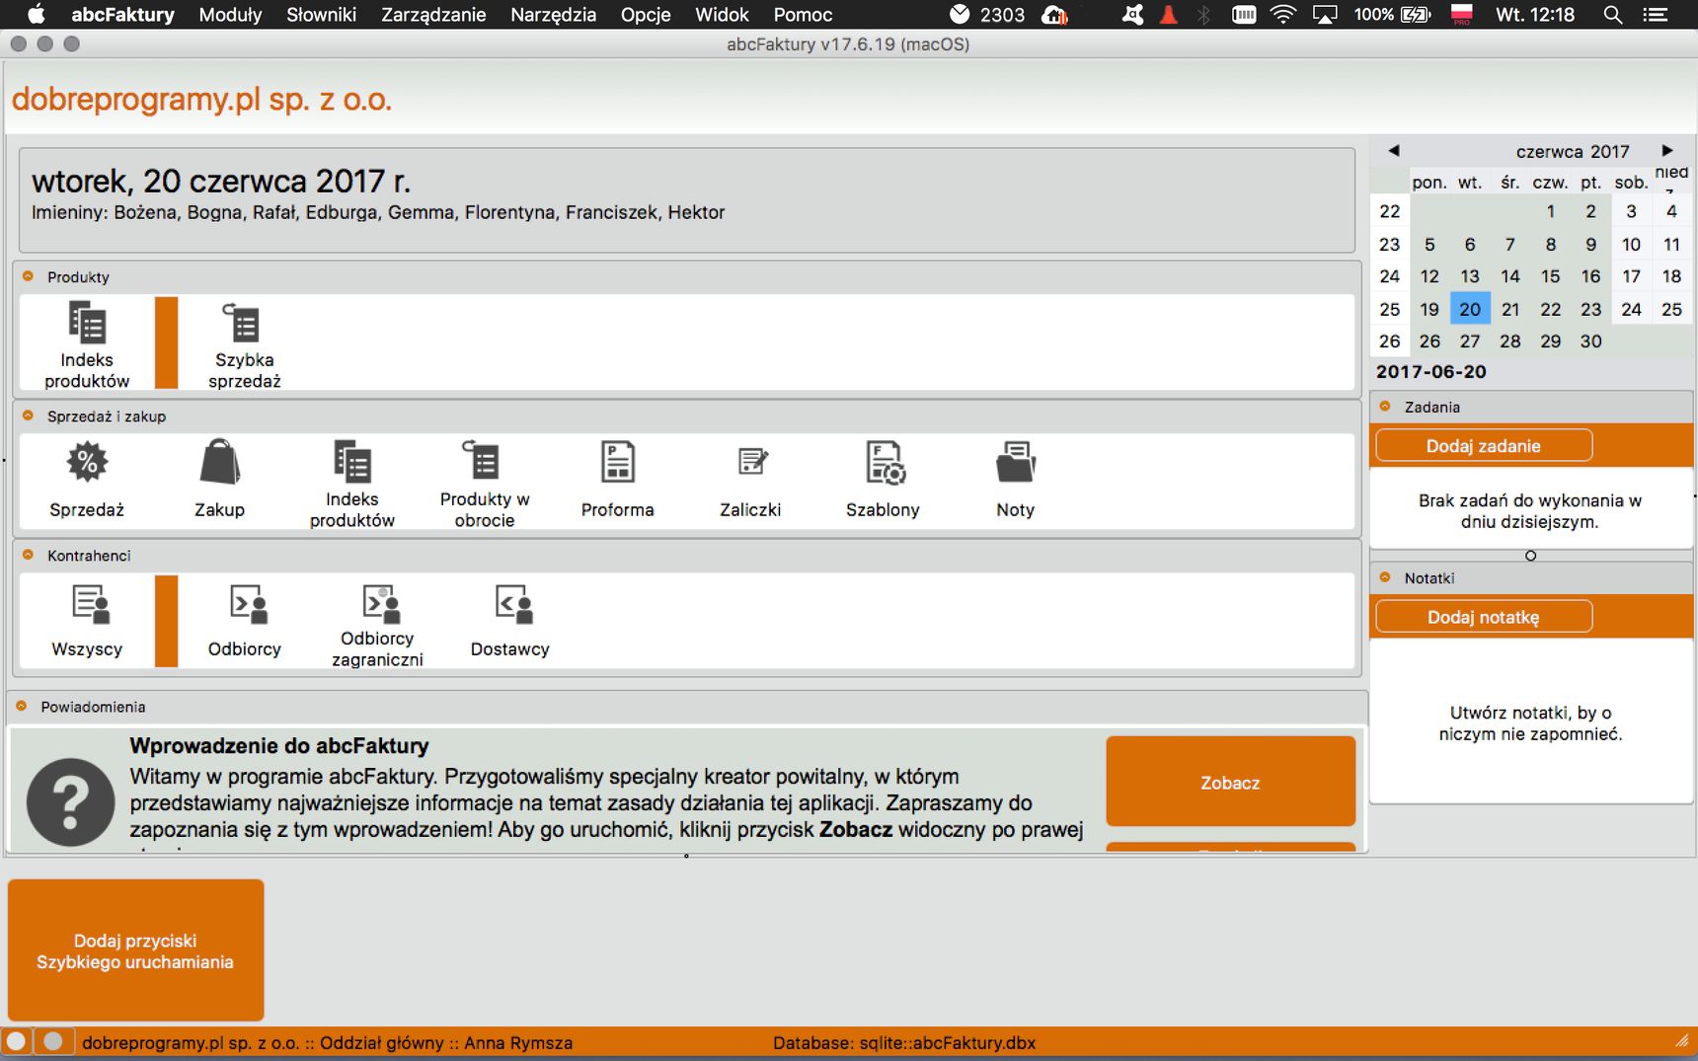
Task: Open the Sprzedaż module
Action: pyautogui.click(x=87, y=480)
